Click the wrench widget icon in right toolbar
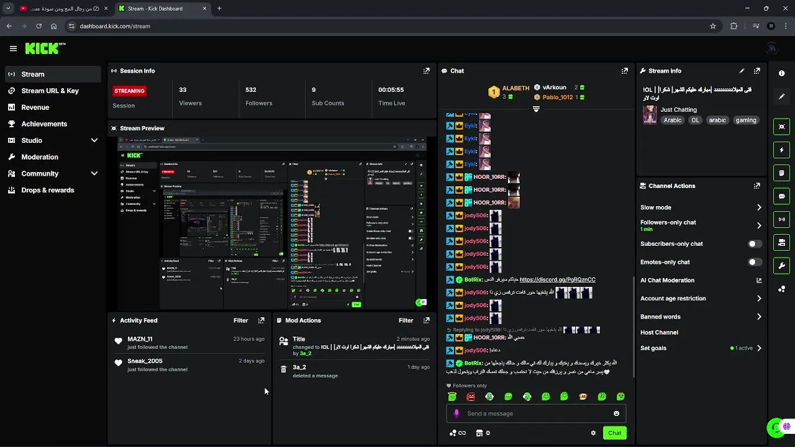 [781, 266]
